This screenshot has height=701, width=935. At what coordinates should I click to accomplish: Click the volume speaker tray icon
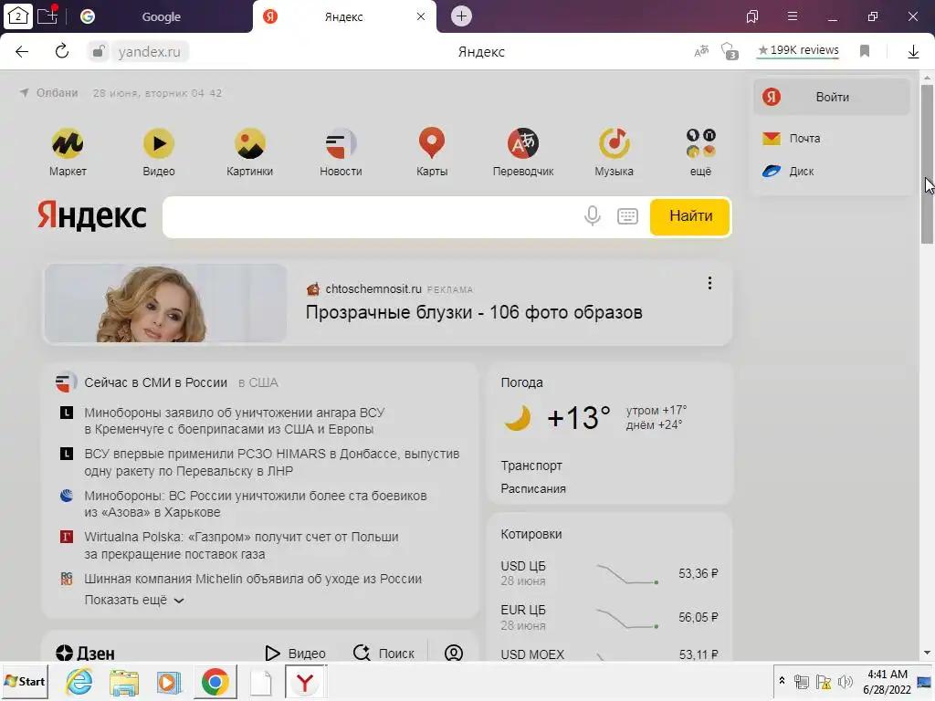(845, 682)
